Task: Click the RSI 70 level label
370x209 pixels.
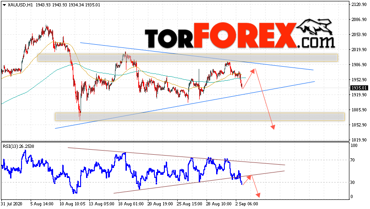Action: pyautogui.click(x=353, y=160)
